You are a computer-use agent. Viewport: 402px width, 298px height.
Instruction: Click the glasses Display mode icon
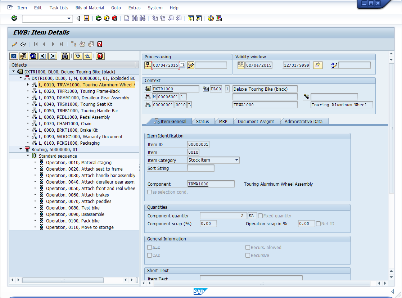pos(23,44)
